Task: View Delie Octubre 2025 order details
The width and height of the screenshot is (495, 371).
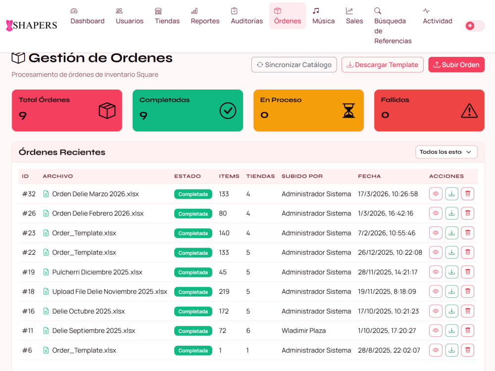Action: (x=436, y=311)
